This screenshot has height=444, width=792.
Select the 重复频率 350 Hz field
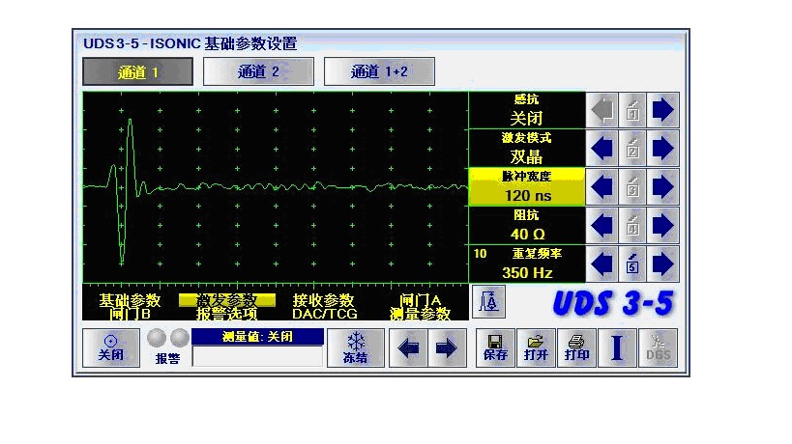[527, 264]
